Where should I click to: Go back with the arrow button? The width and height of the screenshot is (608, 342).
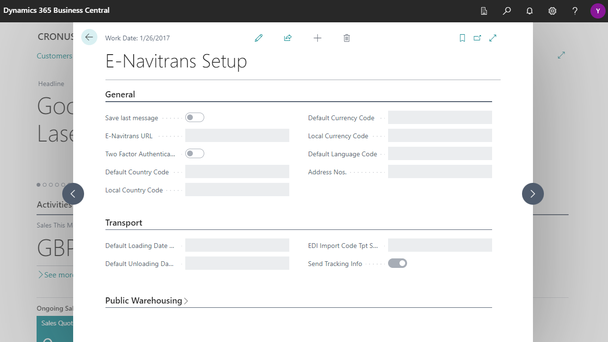[x=89, y=37]
